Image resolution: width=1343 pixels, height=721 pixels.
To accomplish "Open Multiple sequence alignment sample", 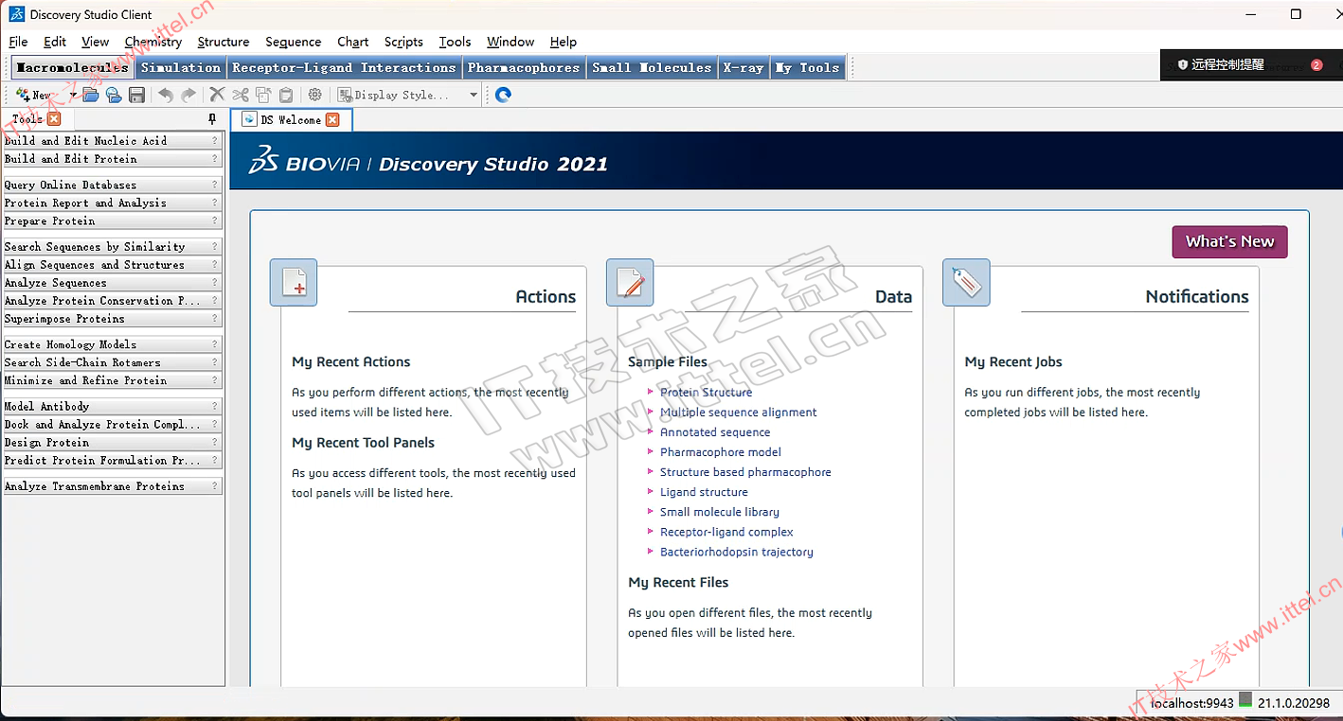I will pyautogui.click(x=739, y=412).
